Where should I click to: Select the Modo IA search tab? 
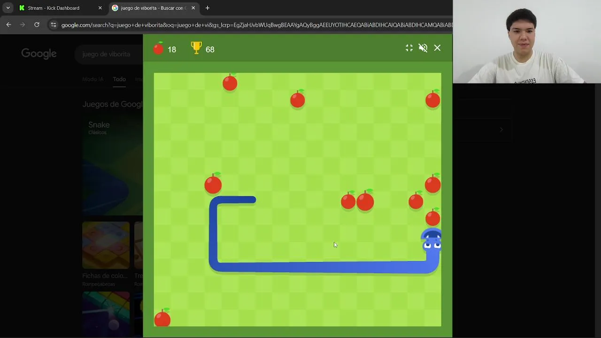tap(92, 79)
